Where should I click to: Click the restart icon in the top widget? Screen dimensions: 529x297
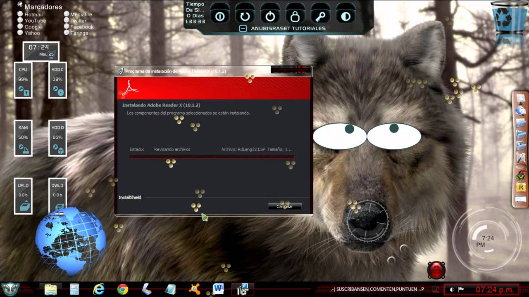click(245, 16)
